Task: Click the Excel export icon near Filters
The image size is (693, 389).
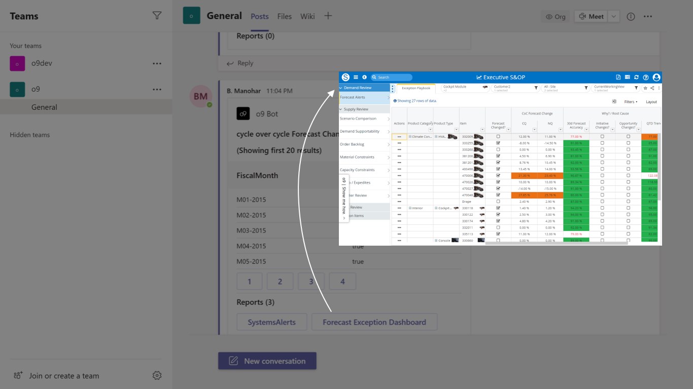Action: 614,102
